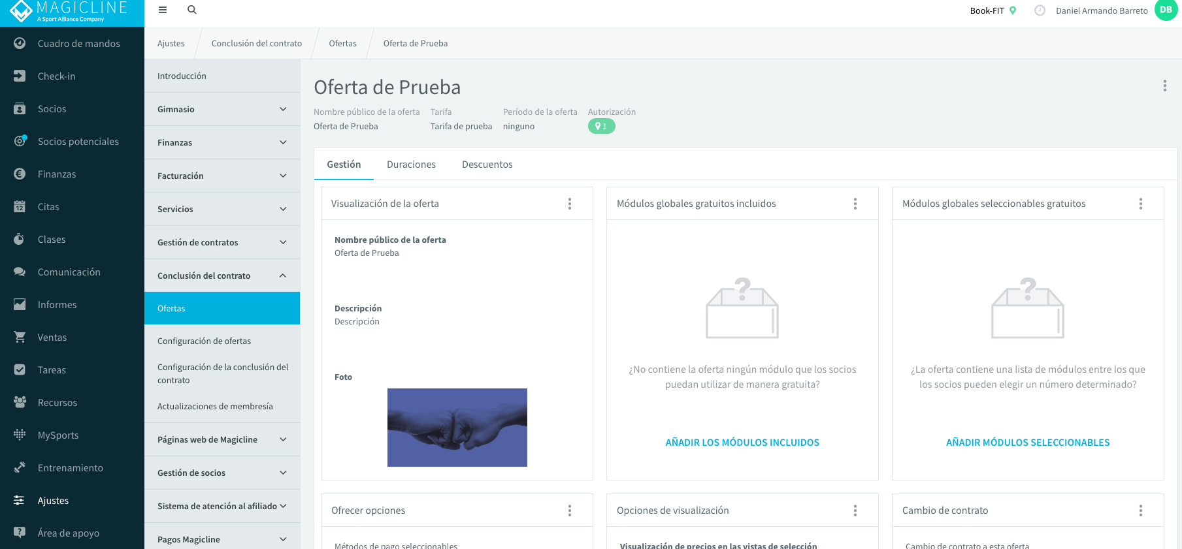
Task: Click the Entrenamiento sidebar icon
Action: coord(20,467)
